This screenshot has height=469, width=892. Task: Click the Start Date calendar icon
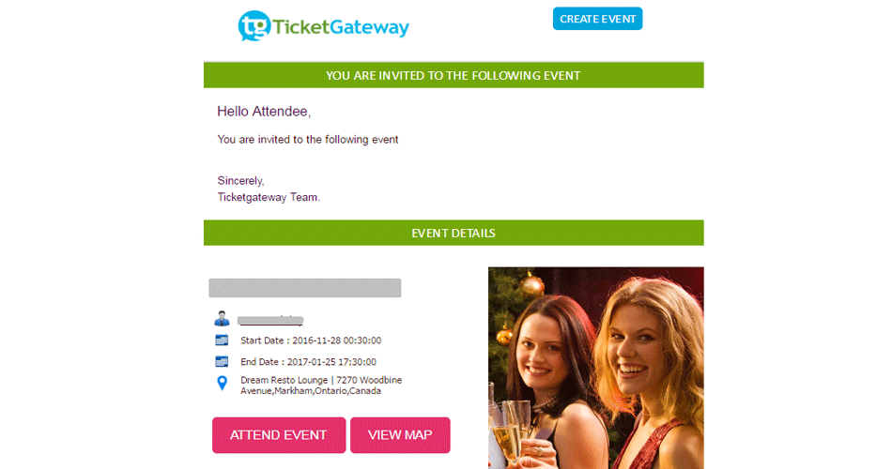222,340
